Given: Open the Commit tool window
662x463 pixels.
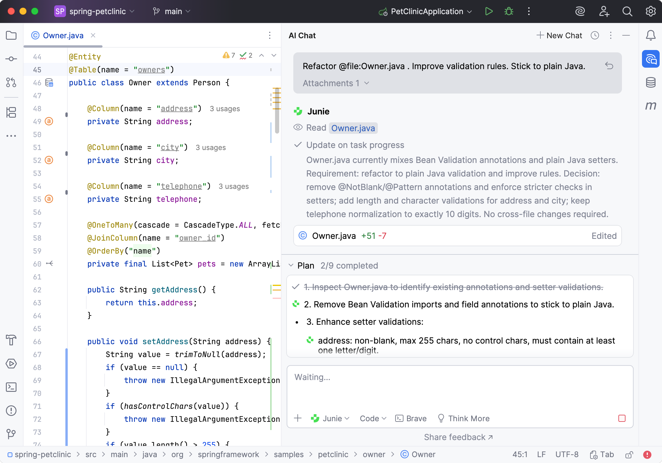Looking at the screenshot, I should (11, 59).
